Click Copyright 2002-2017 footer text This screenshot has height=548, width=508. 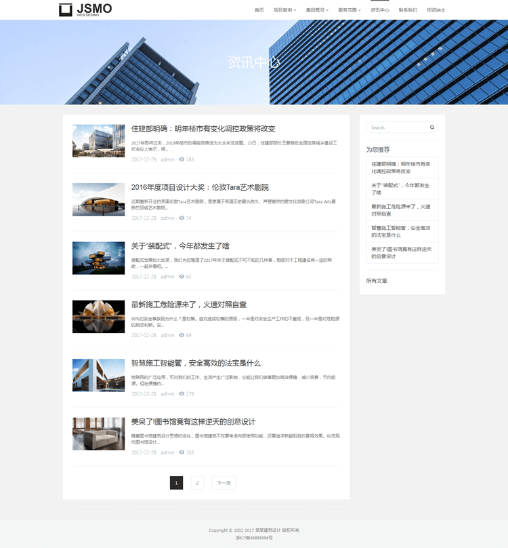tap(254, 530)
